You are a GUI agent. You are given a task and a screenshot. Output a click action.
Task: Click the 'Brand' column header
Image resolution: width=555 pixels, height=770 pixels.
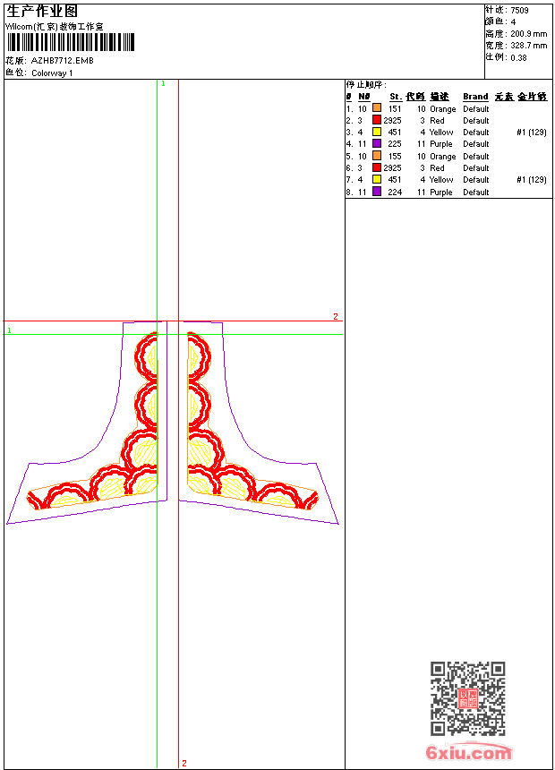pyautogui.click(x=475, y=97)
